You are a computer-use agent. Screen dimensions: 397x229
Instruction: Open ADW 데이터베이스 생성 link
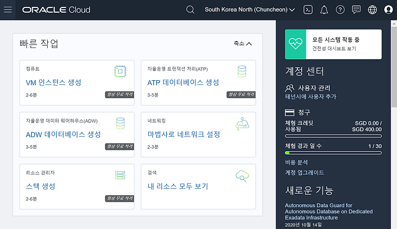pyautogui.click(x=64, y=135)
